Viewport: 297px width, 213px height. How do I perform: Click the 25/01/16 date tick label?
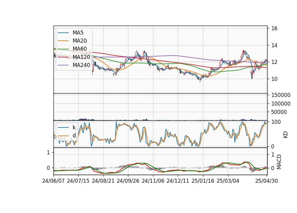(x=203, y=181)
